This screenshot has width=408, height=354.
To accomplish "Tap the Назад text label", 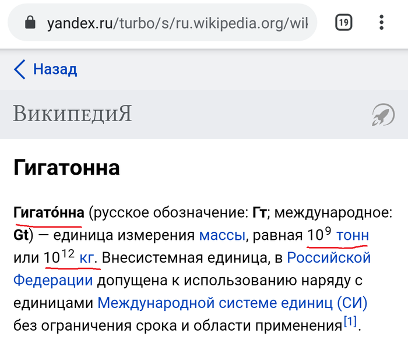I will click(x=55, y=69).
